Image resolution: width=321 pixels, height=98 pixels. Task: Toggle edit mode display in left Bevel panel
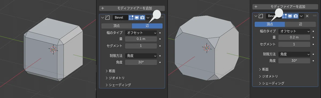pyautogui.click(x=131, y=18)
